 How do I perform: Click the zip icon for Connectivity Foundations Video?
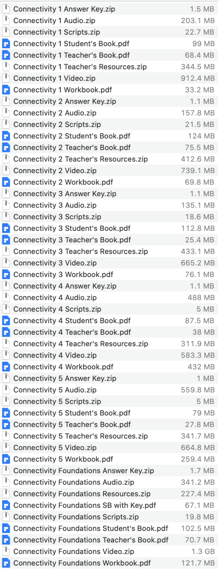[6, 551]
